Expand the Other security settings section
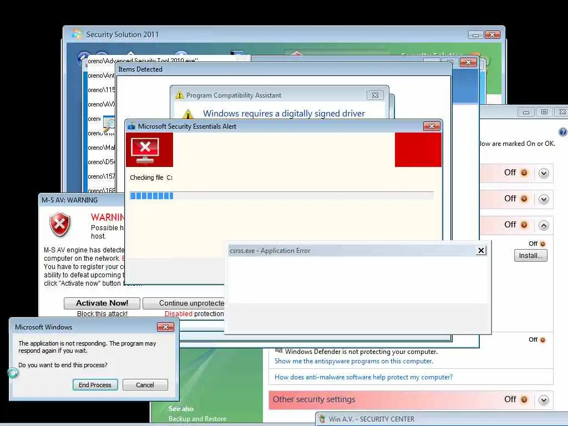 [x=544, y=400]
